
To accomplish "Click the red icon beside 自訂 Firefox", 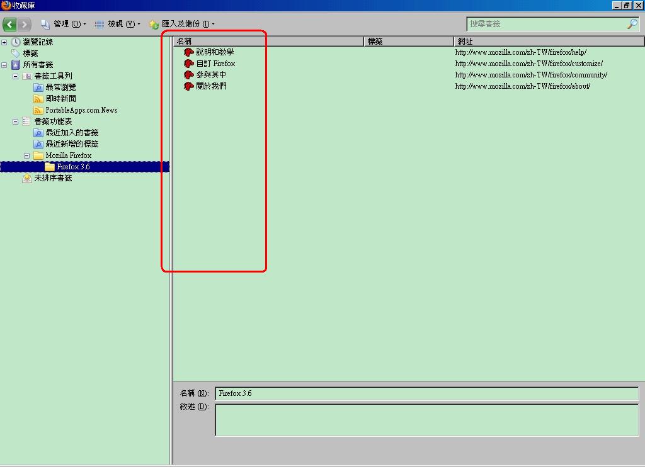I will 189,64.
